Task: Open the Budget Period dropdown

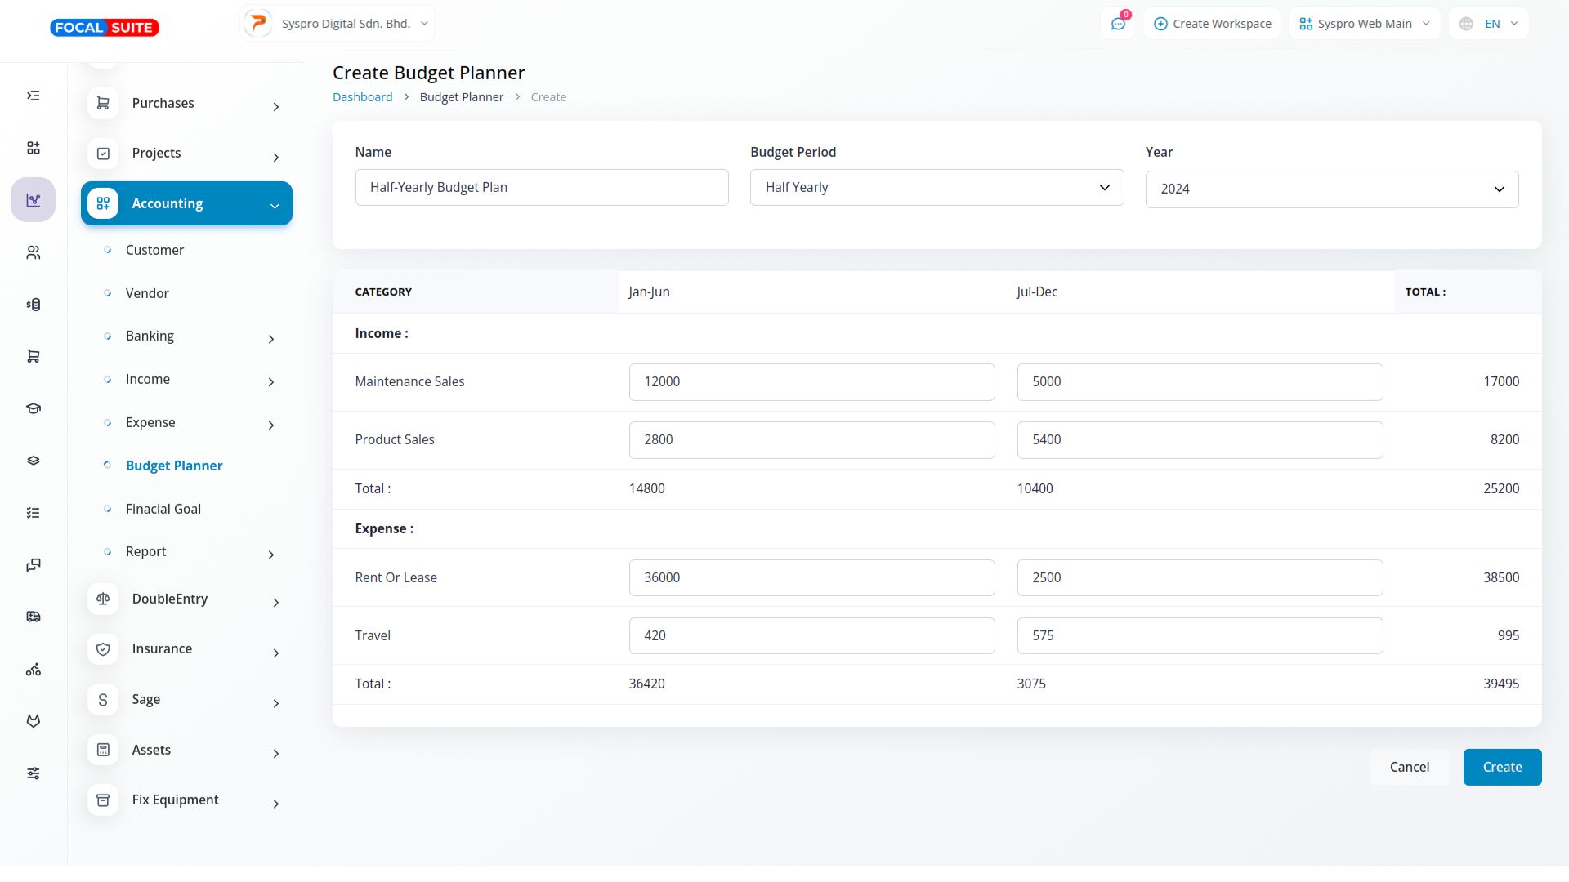Action: (936, 187)
